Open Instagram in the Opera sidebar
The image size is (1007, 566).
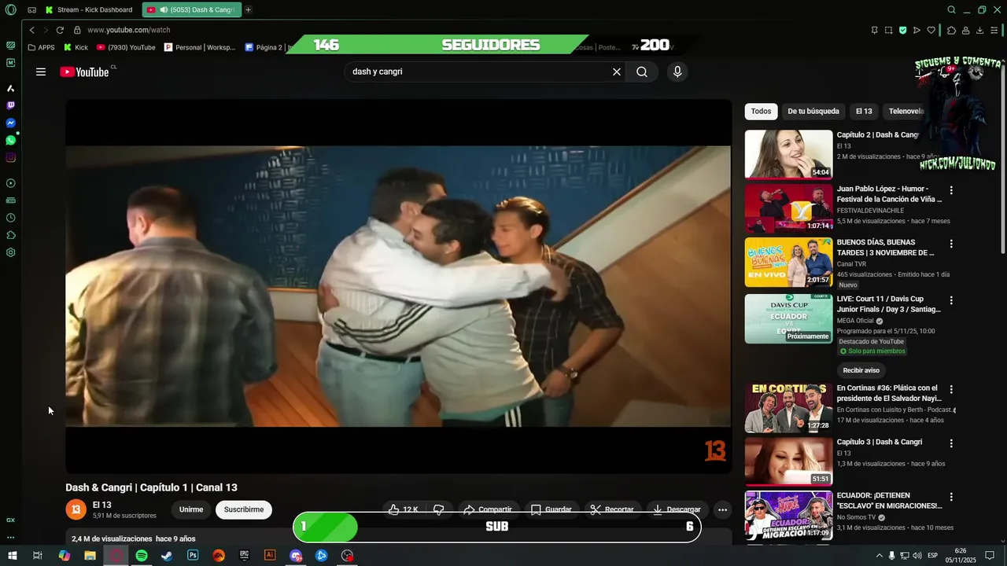point(11,157)
